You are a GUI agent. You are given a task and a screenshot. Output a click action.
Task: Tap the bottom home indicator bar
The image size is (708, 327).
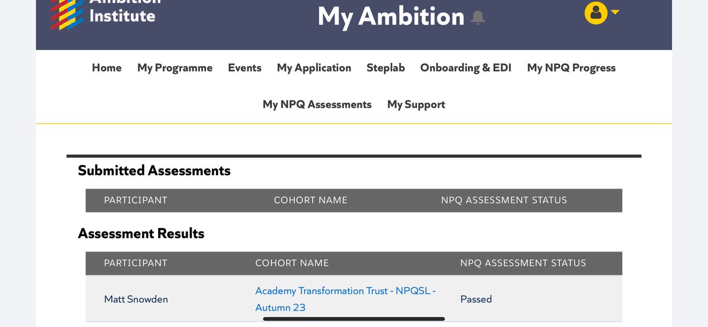pyautogui.click(x=354, y=319)
